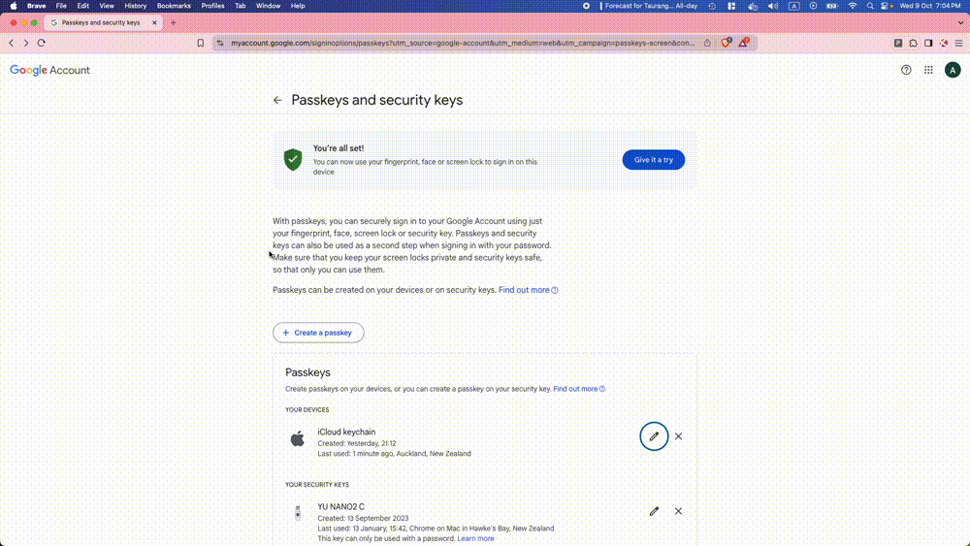Click the share icon in address bar

coord(707,43)
